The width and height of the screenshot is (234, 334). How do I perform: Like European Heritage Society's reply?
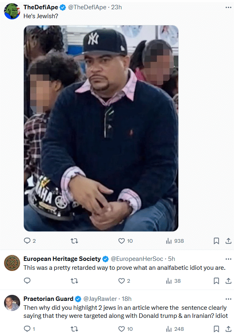coord(124,281)
